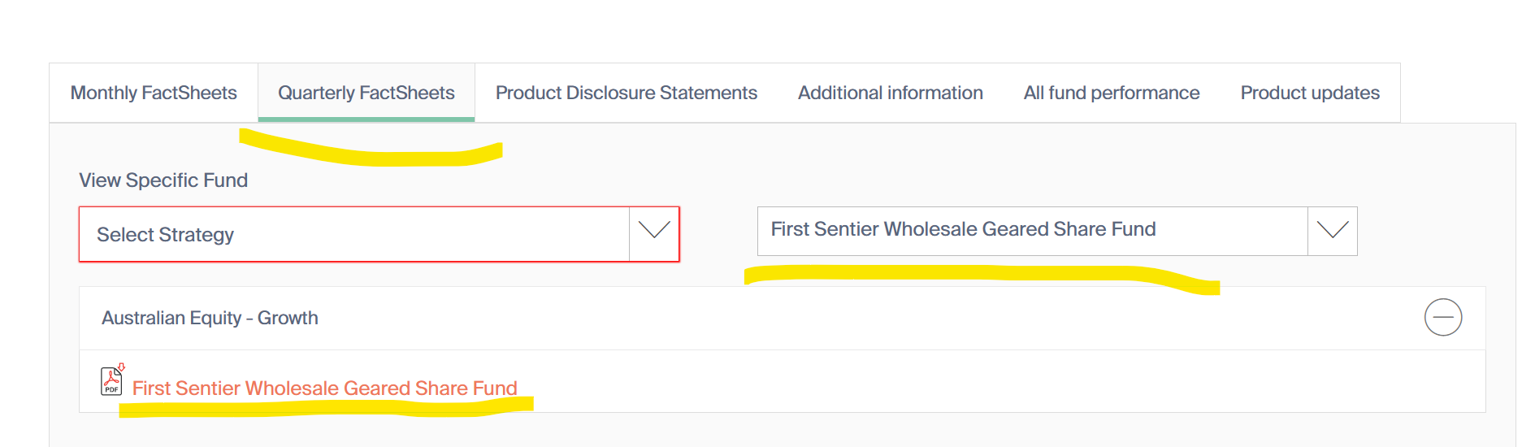Go to the Product updates tab
Viewport: 1522px width, 447px height.
1309,93
